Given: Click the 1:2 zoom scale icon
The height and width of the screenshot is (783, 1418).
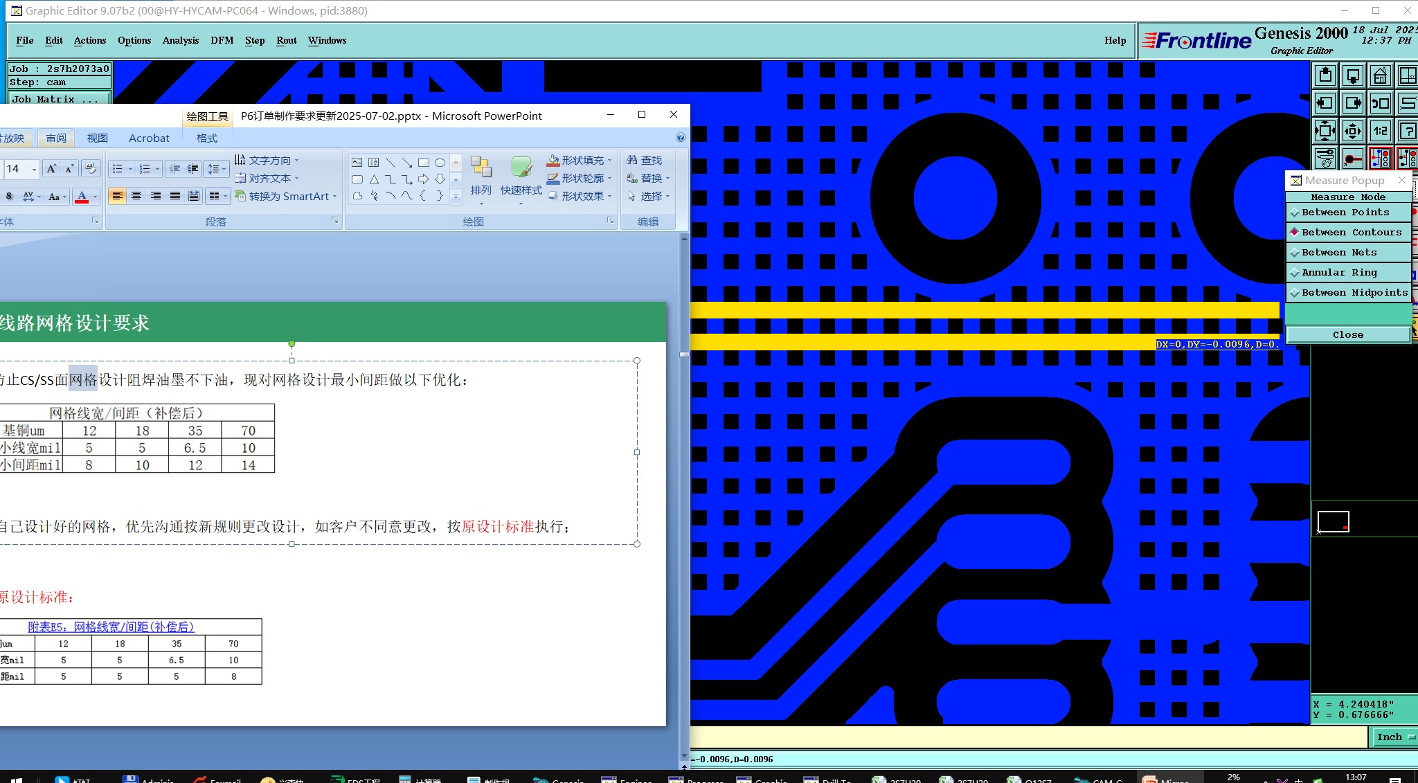Looking at the screenshot, I should (1380, 131).
